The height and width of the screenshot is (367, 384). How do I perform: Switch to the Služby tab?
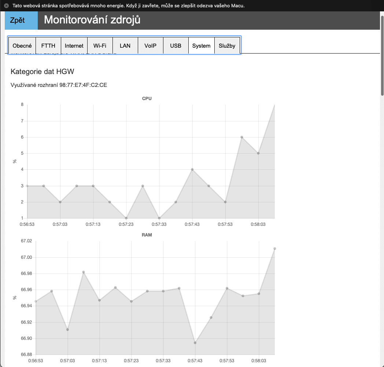(x=227, y=45)
